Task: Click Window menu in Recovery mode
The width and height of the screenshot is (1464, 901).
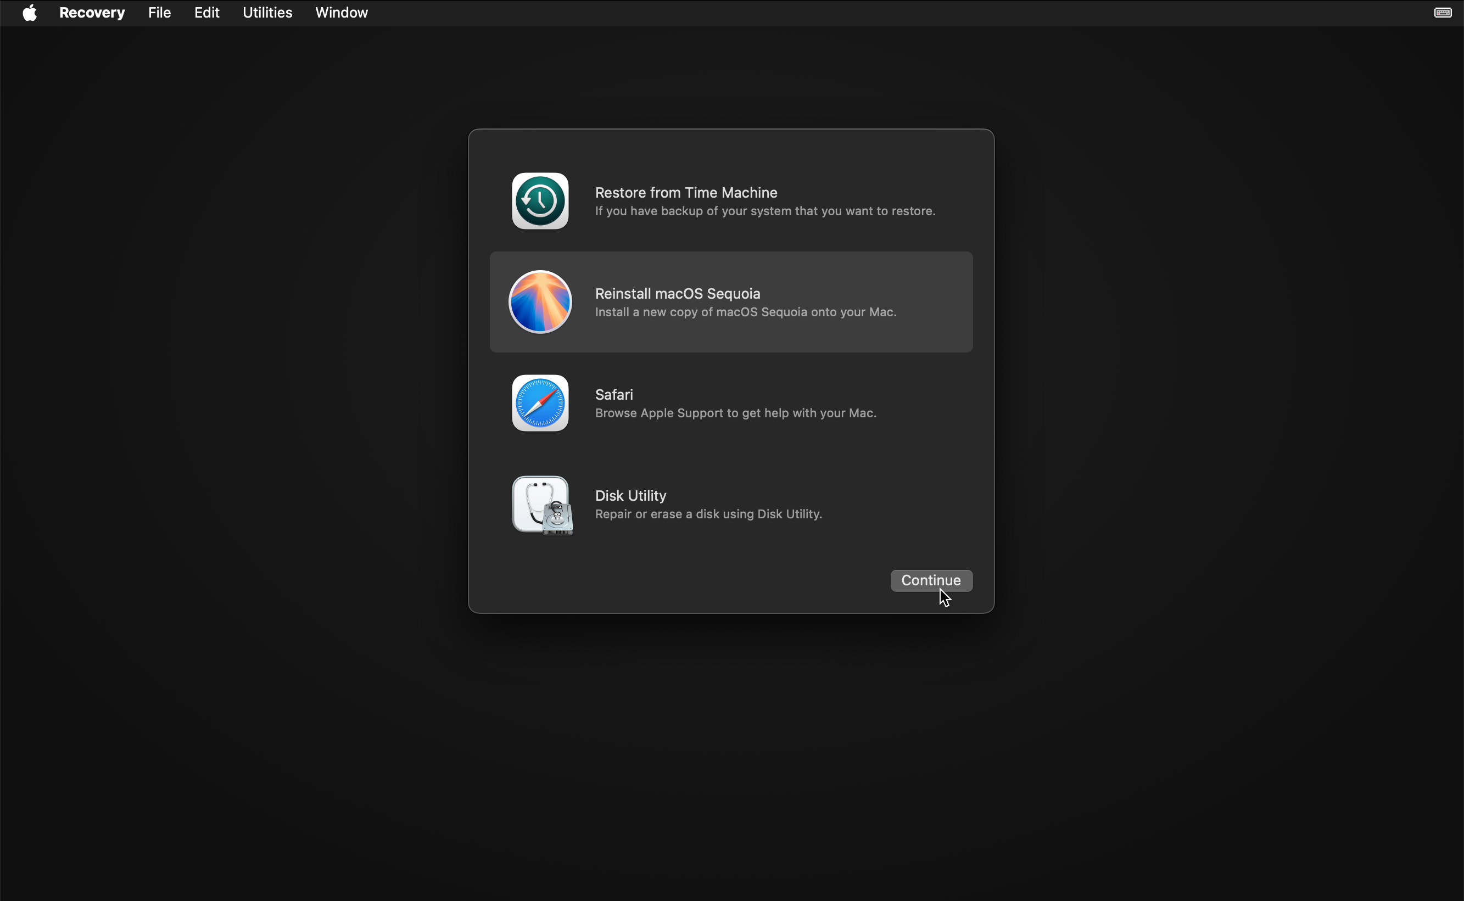Action: [x=341, y=13]
